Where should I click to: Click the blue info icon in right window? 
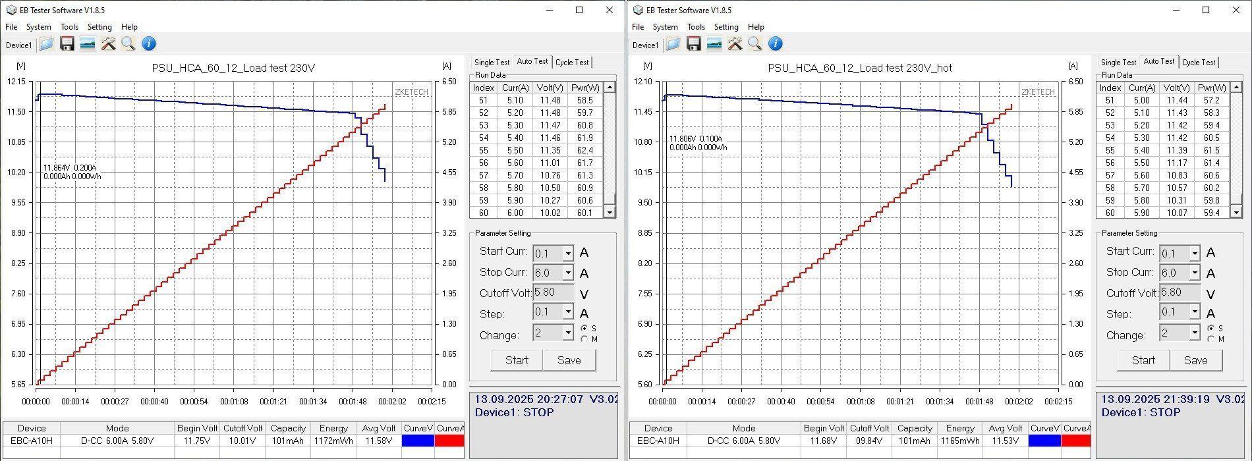(776, 44)
